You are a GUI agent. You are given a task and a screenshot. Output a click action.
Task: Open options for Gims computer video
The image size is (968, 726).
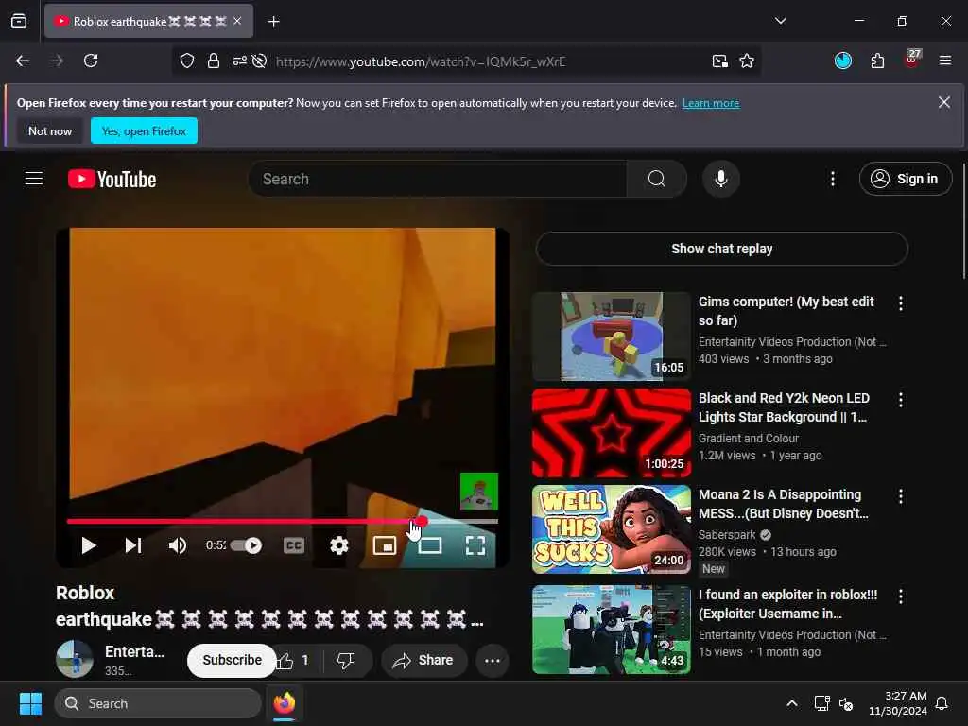tap(901, 303)
